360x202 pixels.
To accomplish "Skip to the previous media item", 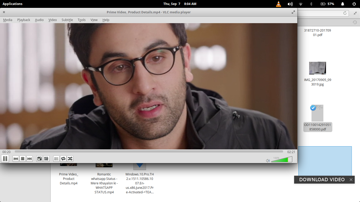I will click(16, 159).
